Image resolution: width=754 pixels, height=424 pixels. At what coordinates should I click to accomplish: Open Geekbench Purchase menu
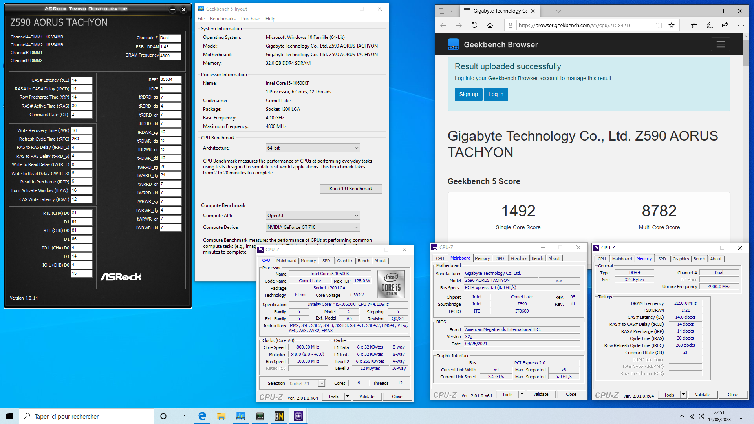251,19
